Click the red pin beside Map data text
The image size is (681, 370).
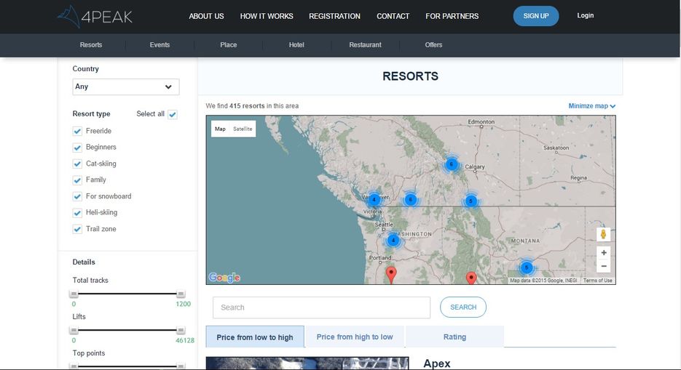471,278
